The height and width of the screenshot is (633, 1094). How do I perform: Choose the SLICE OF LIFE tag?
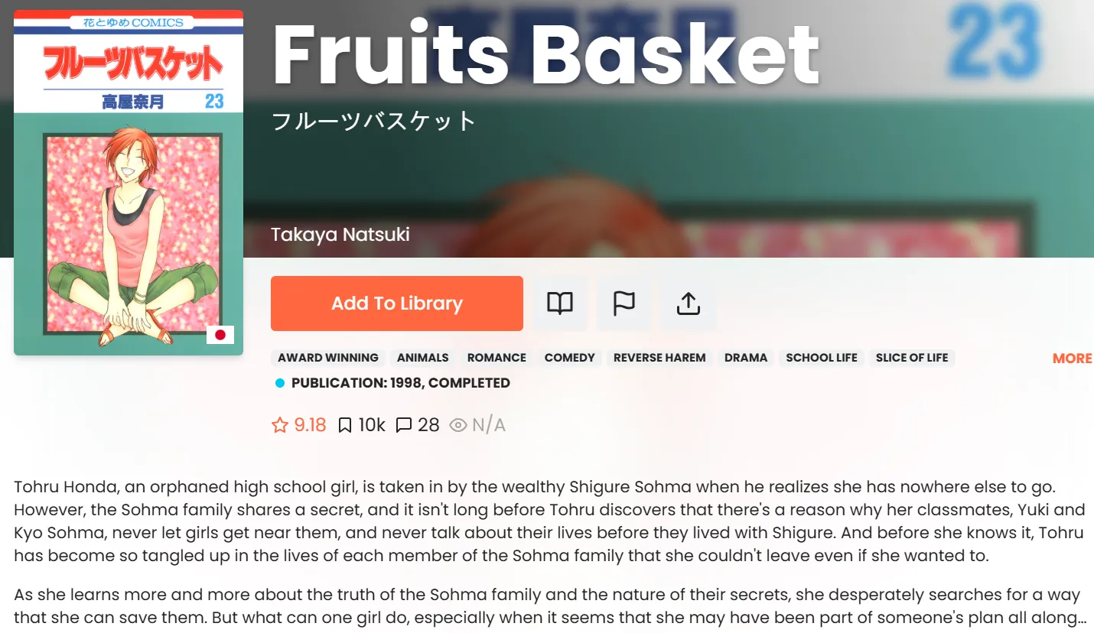tap(912, 358)
